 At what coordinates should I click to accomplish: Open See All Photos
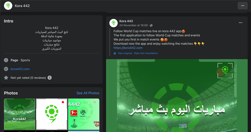pos(88,93)
